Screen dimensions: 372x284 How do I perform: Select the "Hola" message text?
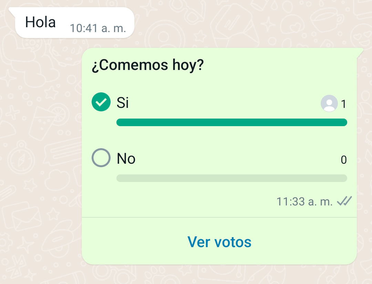click(40, 22)
